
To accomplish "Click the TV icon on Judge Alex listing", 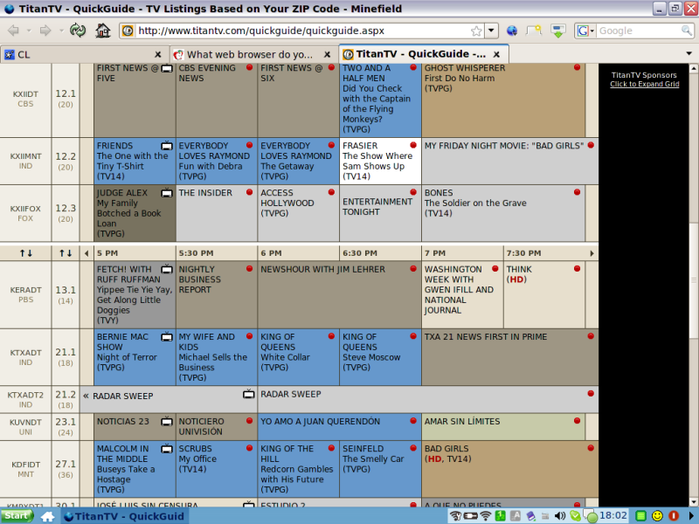I will (167, 193).
